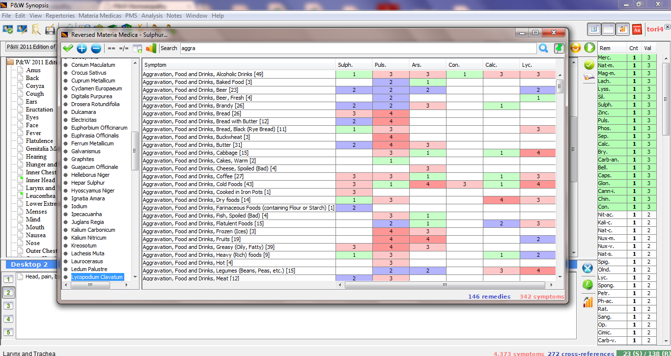Viewport: 671px width, 356px height.
Task: Click the add-column table icon
Action: click(137, 48)
